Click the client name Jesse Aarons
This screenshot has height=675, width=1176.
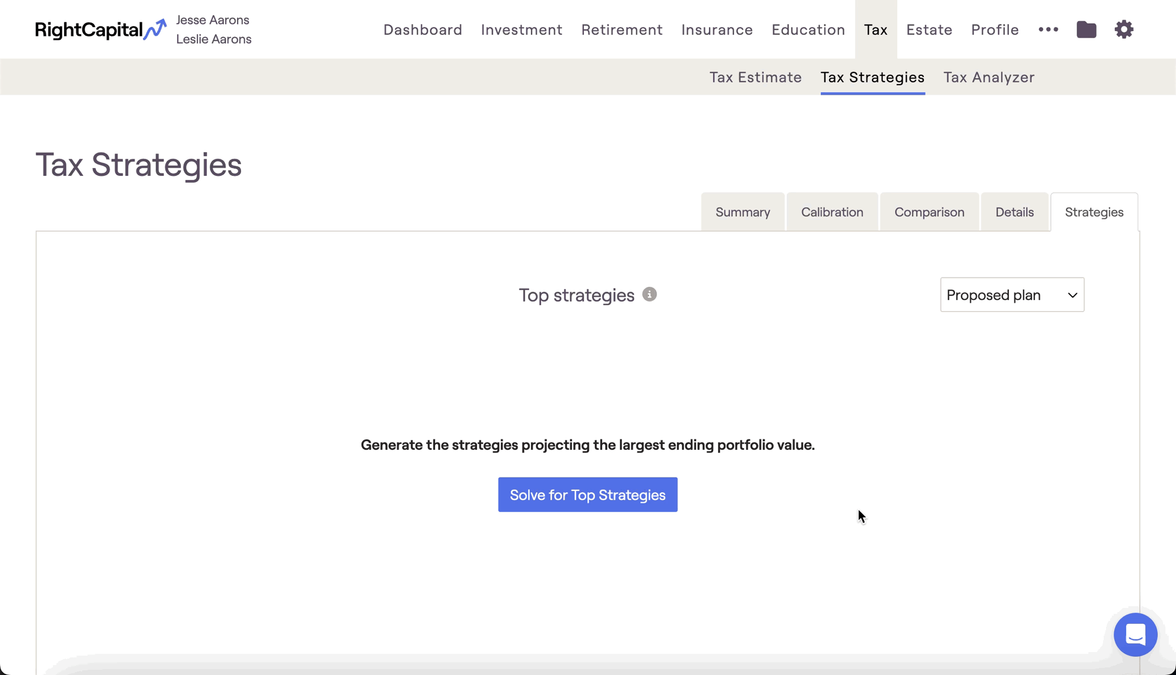(212, 20)
